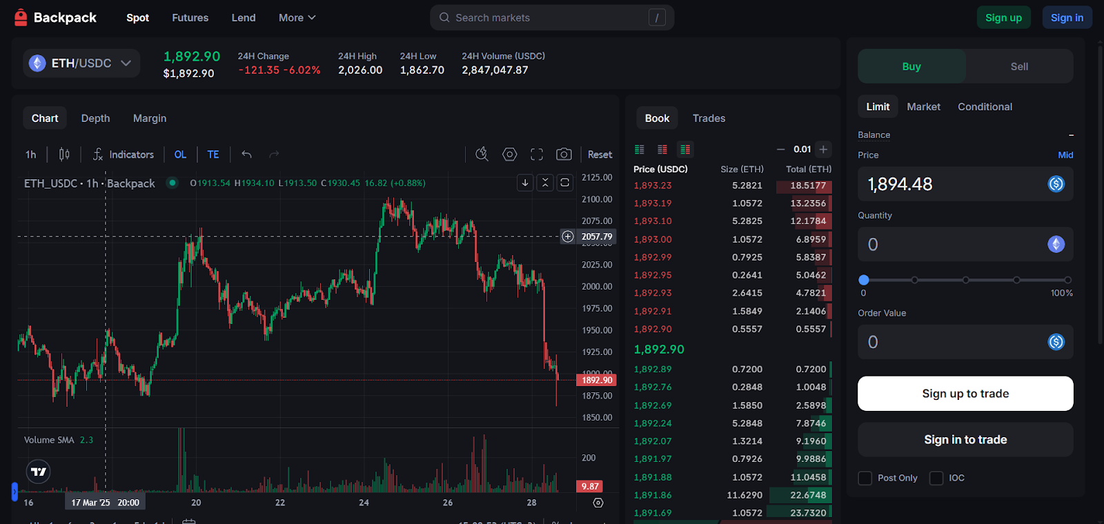Click the crosshair plus icon at 2057.79
This screenshot has width=1104, height=524.
point(568,236)
